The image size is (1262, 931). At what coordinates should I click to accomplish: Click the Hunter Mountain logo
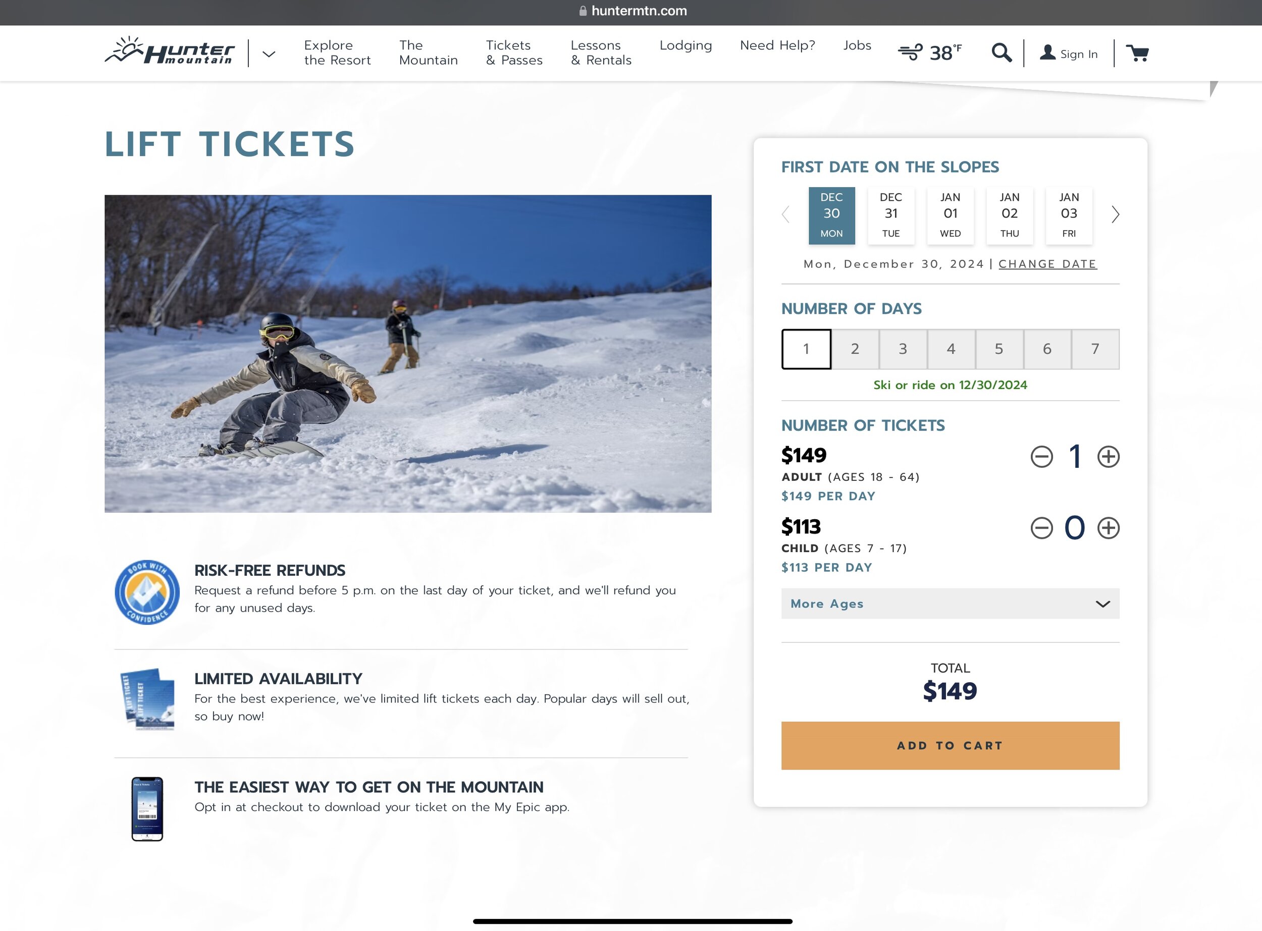[x=169, y=52]
